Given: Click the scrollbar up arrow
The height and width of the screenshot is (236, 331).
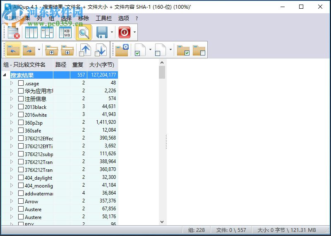Looking at the screenshot, I should [x=162, y=63].
